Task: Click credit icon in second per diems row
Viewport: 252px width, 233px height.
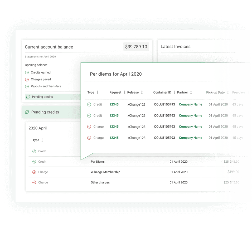Action: (89, 115)
